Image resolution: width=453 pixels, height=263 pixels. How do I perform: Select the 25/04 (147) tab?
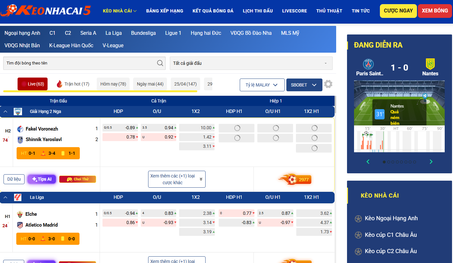pyautogui.click(x=185, y=84)
